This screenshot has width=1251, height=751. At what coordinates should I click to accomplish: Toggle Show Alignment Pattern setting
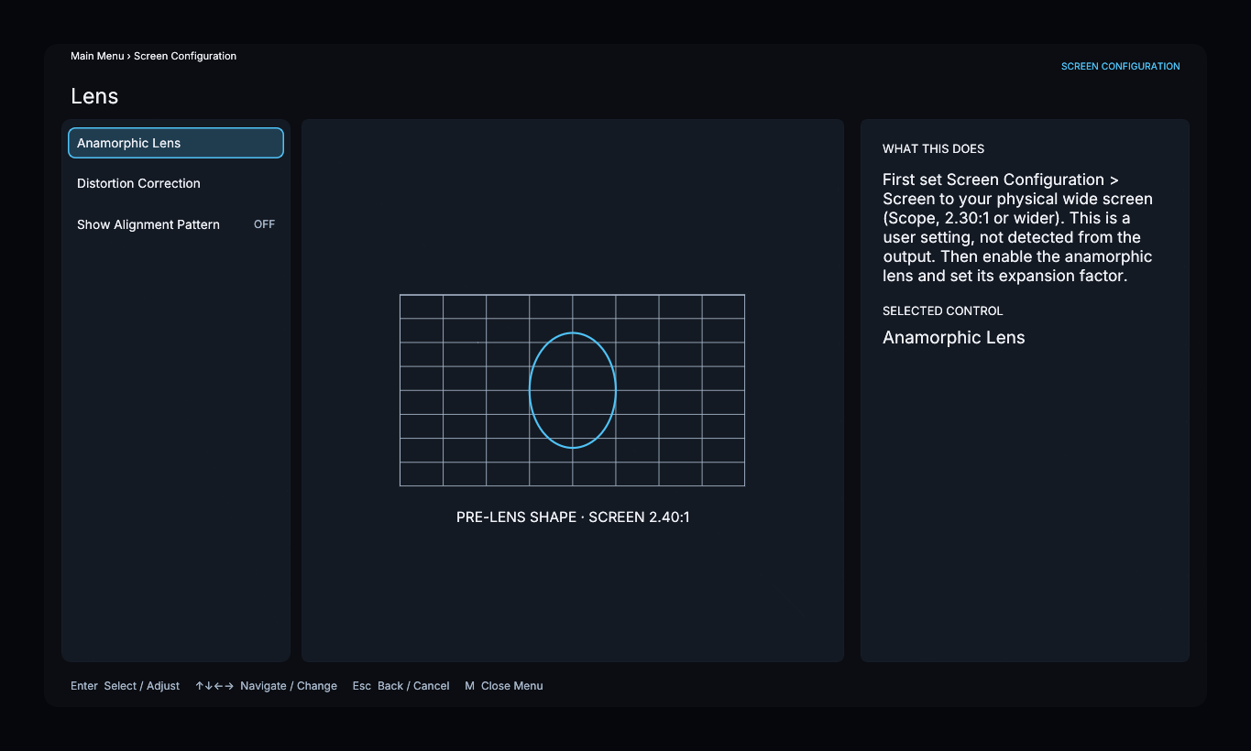click(x=176, y=224)
